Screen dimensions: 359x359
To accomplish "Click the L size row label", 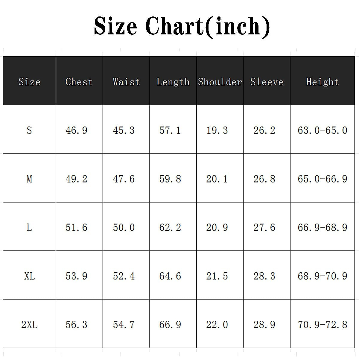I will click(x=29, y=227).
